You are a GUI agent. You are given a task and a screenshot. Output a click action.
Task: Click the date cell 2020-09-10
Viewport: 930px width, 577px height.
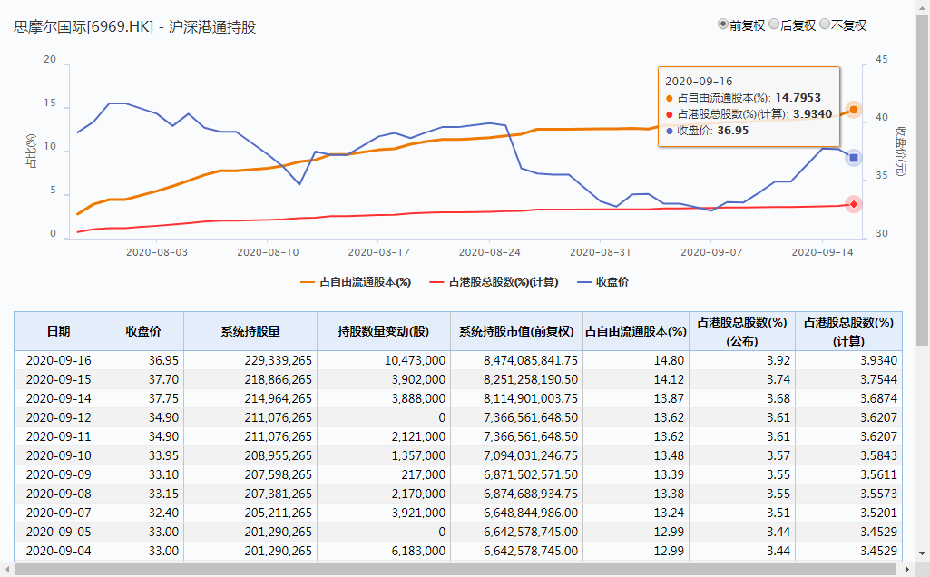click(58, 455)
